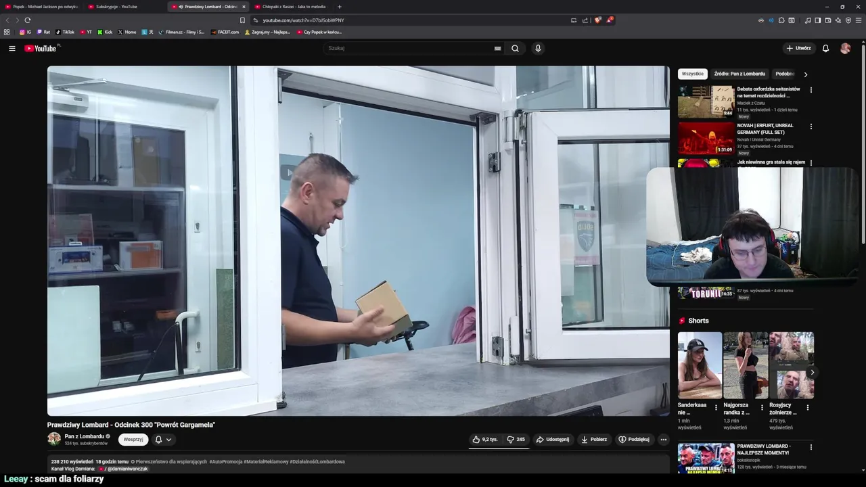Open the media playlist music-note icon
The width and height of the screenshot is (866, 487).
[x=807, y=20]
